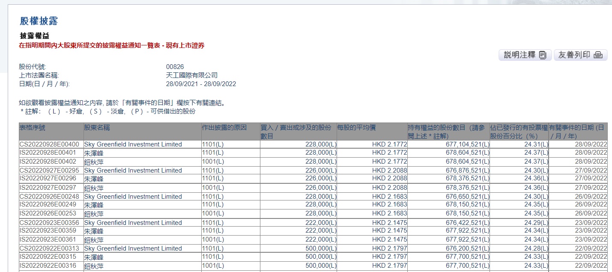This screenshot has height=272, width=612.
Task: Open 鈕秋萍 shareholder link in row IS20220923E00361
Action: click(94, 240)
